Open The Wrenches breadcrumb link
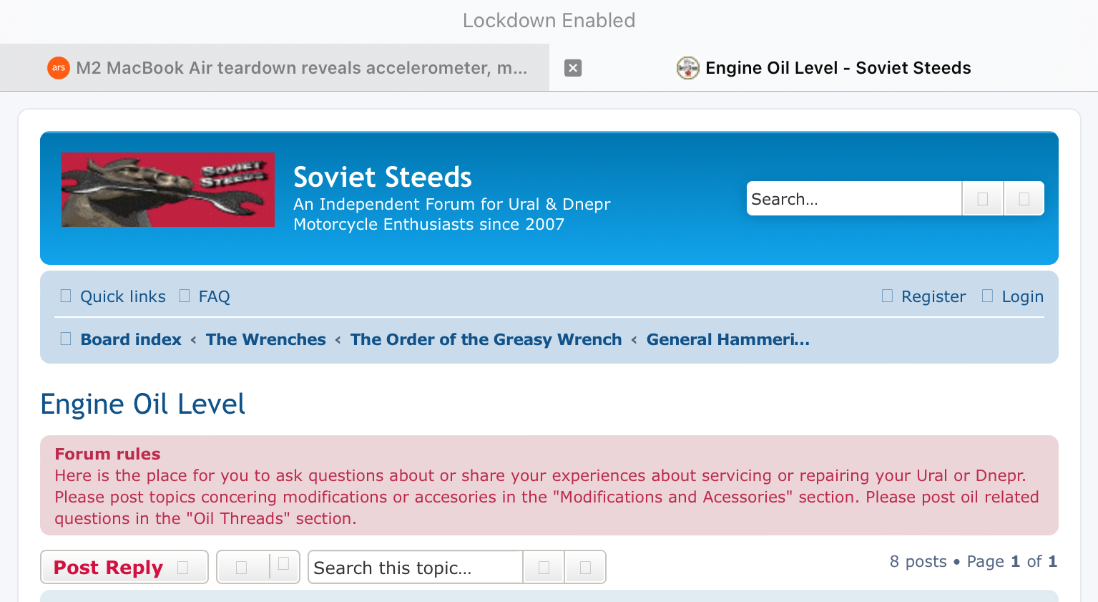1098x602 pixels. click(266, 339)
